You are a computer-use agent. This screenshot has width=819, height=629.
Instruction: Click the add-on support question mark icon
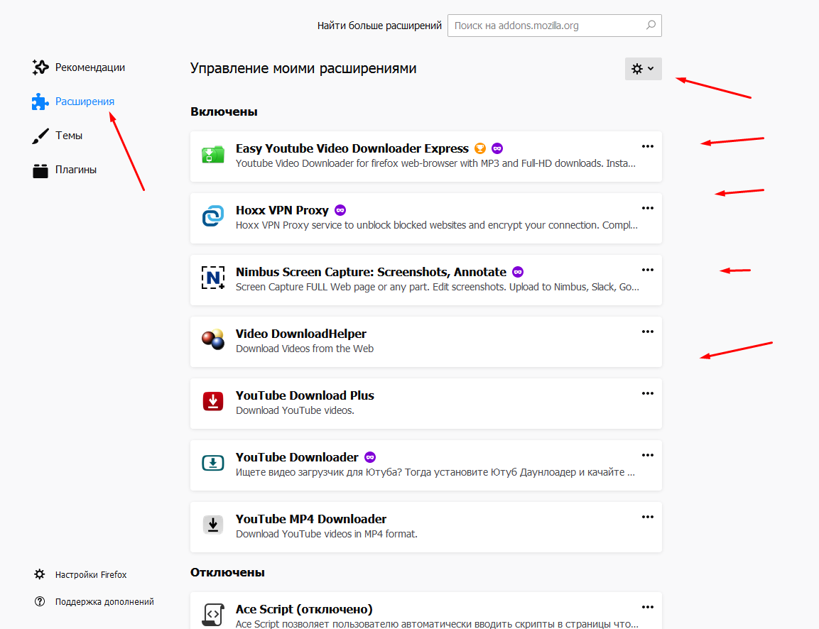(40, 601)
